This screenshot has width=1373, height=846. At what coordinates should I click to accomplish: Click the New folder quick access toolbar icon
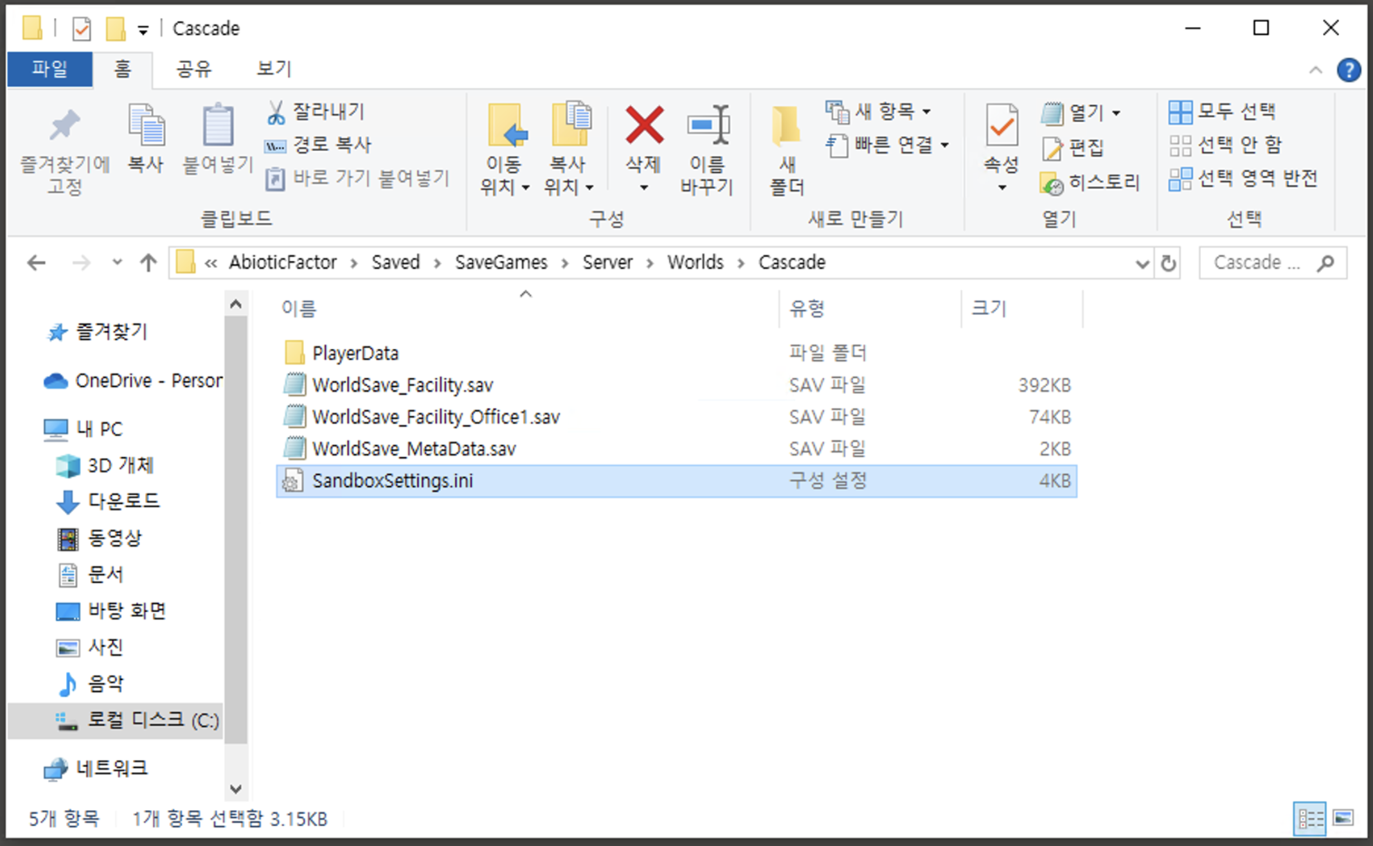[x=116, y=29]
